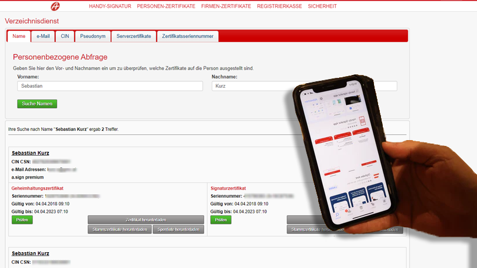Switch to the e-Mail tab
Image resolution: width=477 pixels, height=268 pixels.
(x=43, y=36)
